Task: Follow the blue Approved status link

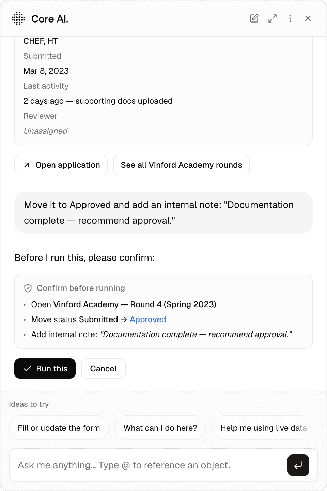Action: point(148,319)
